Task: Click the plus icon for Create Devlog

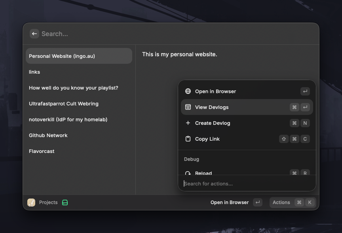Action: pos(188,123)
